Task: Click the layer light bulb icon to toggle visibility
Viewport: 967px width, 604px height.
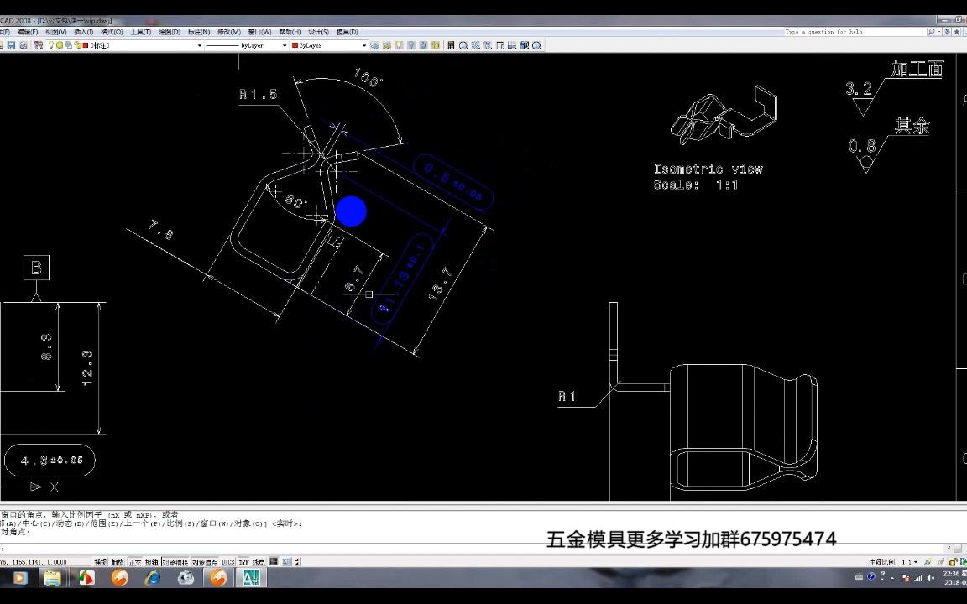Action: click(x=51, y=44)
